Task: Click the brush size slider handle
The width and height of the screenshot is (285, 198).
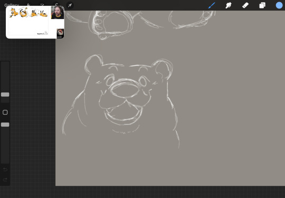Action: [x=5, y=95]
